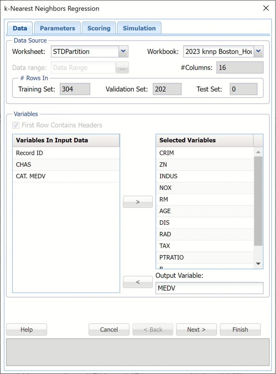Open Help for this dialog
Image resolution: width=276 pixels, height=374 pixels.
27,330
